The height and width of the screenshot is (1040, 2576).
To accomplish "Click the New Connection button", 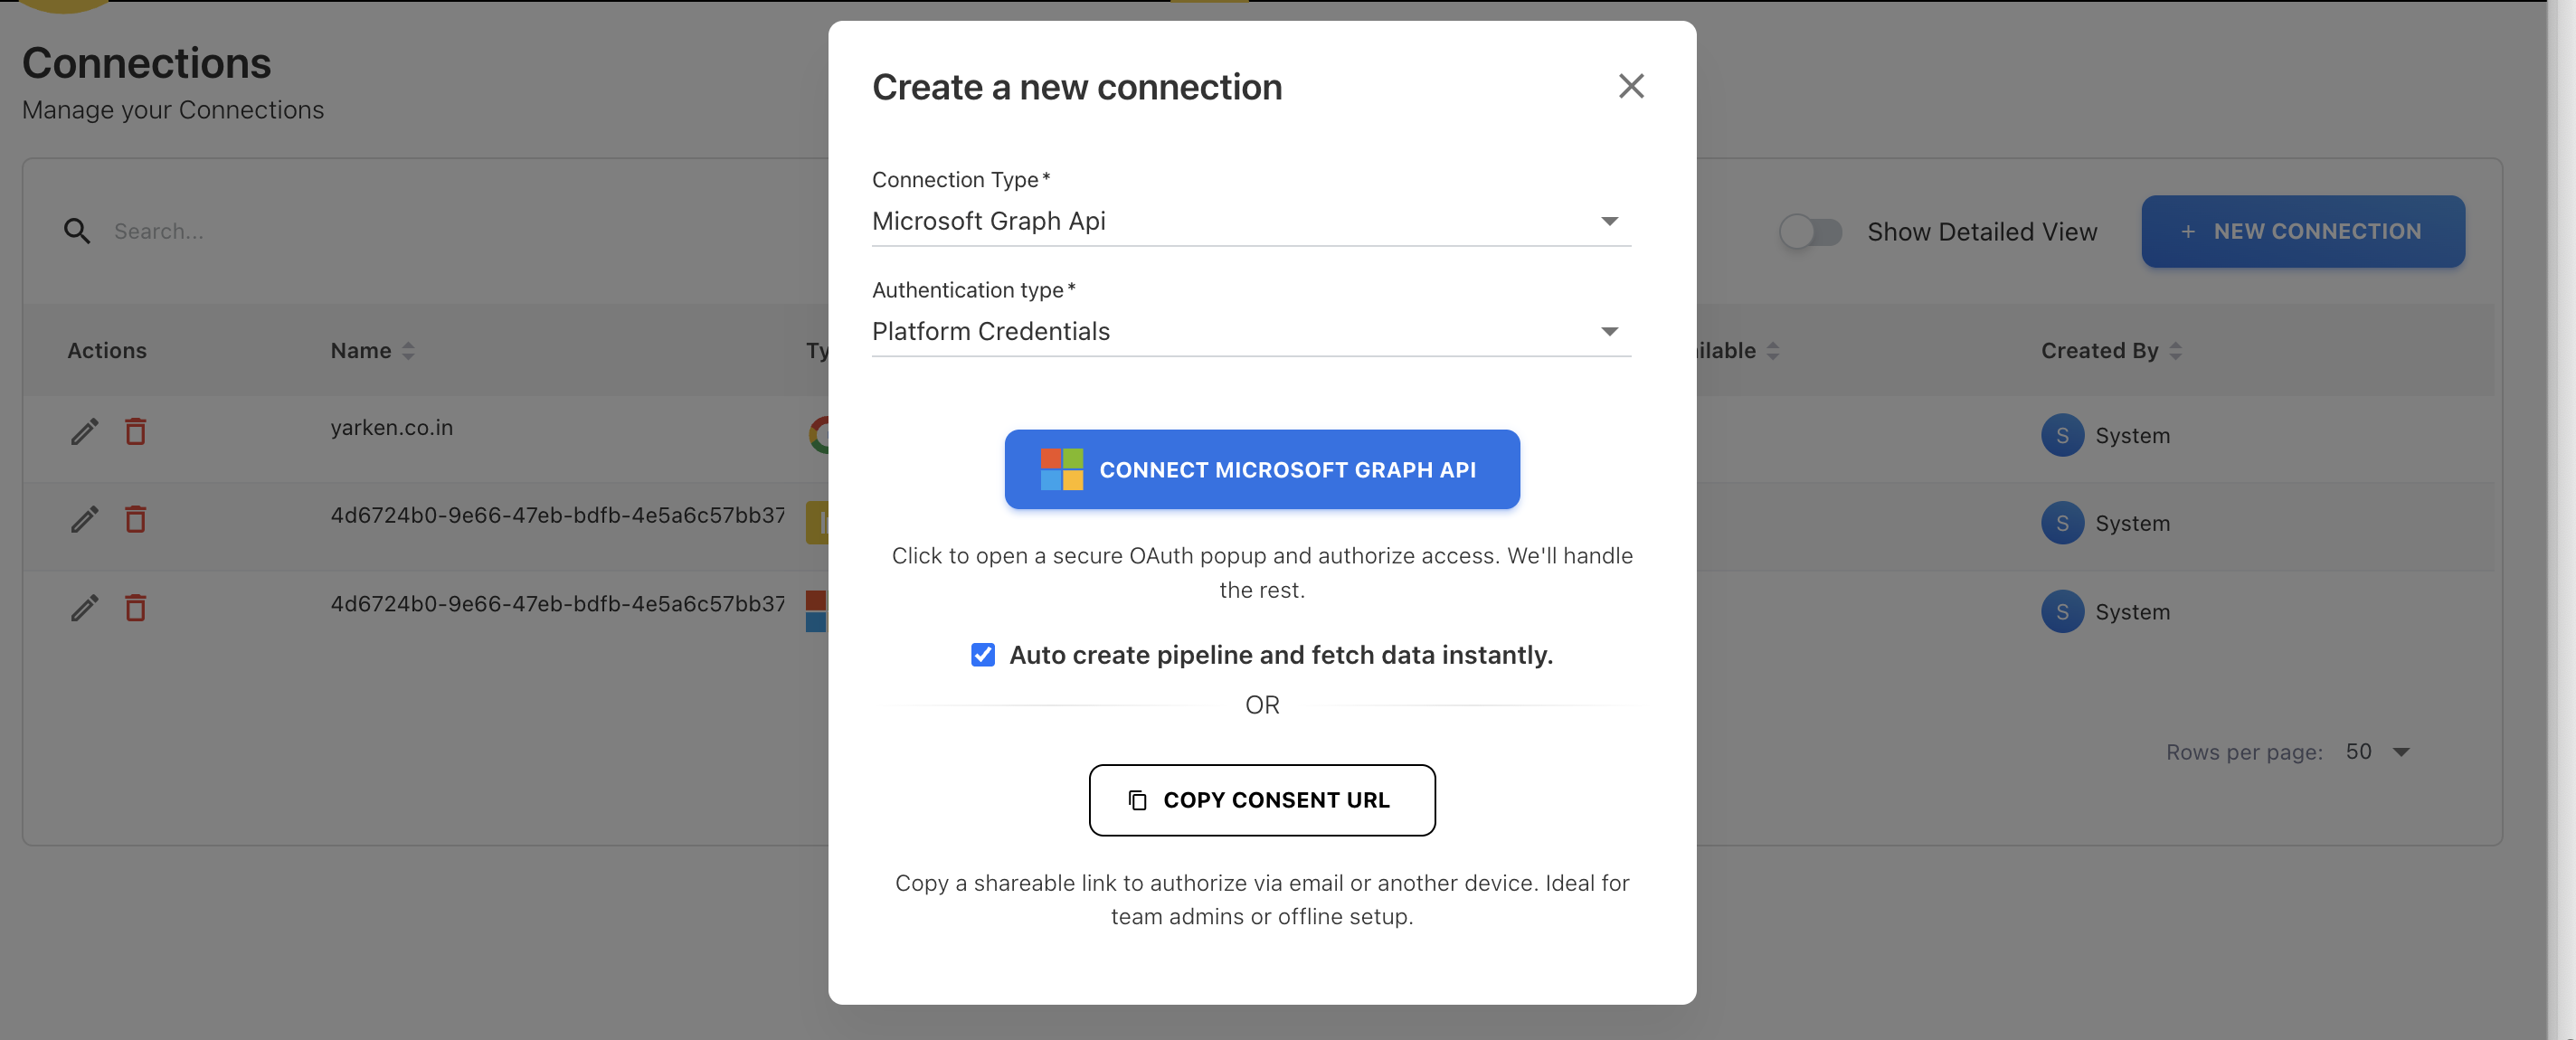I will click(x=2302, y=232).
